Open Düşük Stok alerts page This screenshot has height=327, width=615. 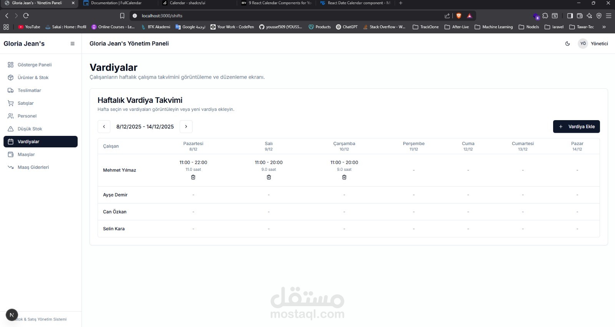tap(40, 129)
